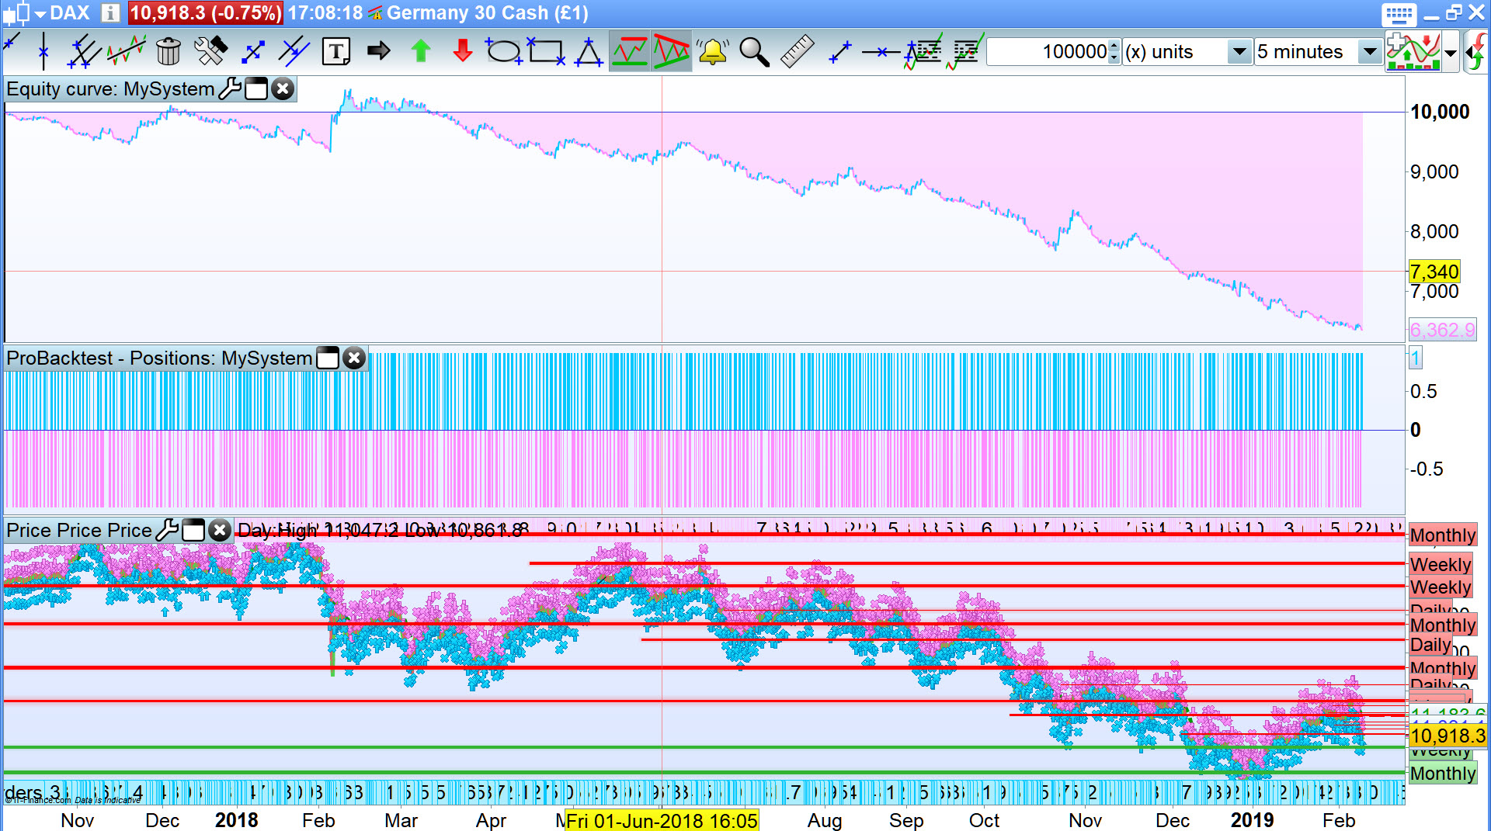Image resolution: width=1491 pixels, height=831 pixels.
Task: Close the ProBacktest Positions panel
Action: point(354,358)
